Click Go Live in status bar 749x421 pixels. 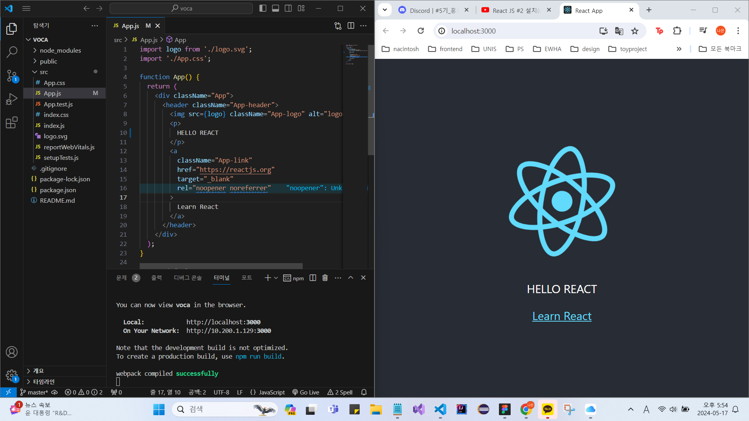click(x=306, y=392)
